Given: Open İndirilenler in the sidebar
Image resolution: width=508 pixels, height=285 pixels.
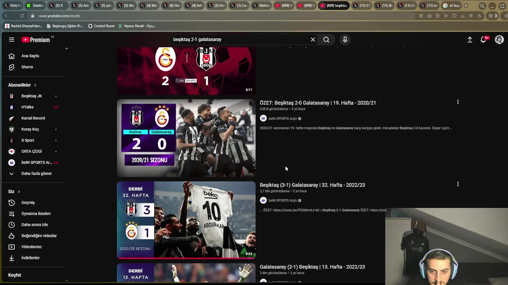Looking at the screenshot, I should (x=33, y=258).
